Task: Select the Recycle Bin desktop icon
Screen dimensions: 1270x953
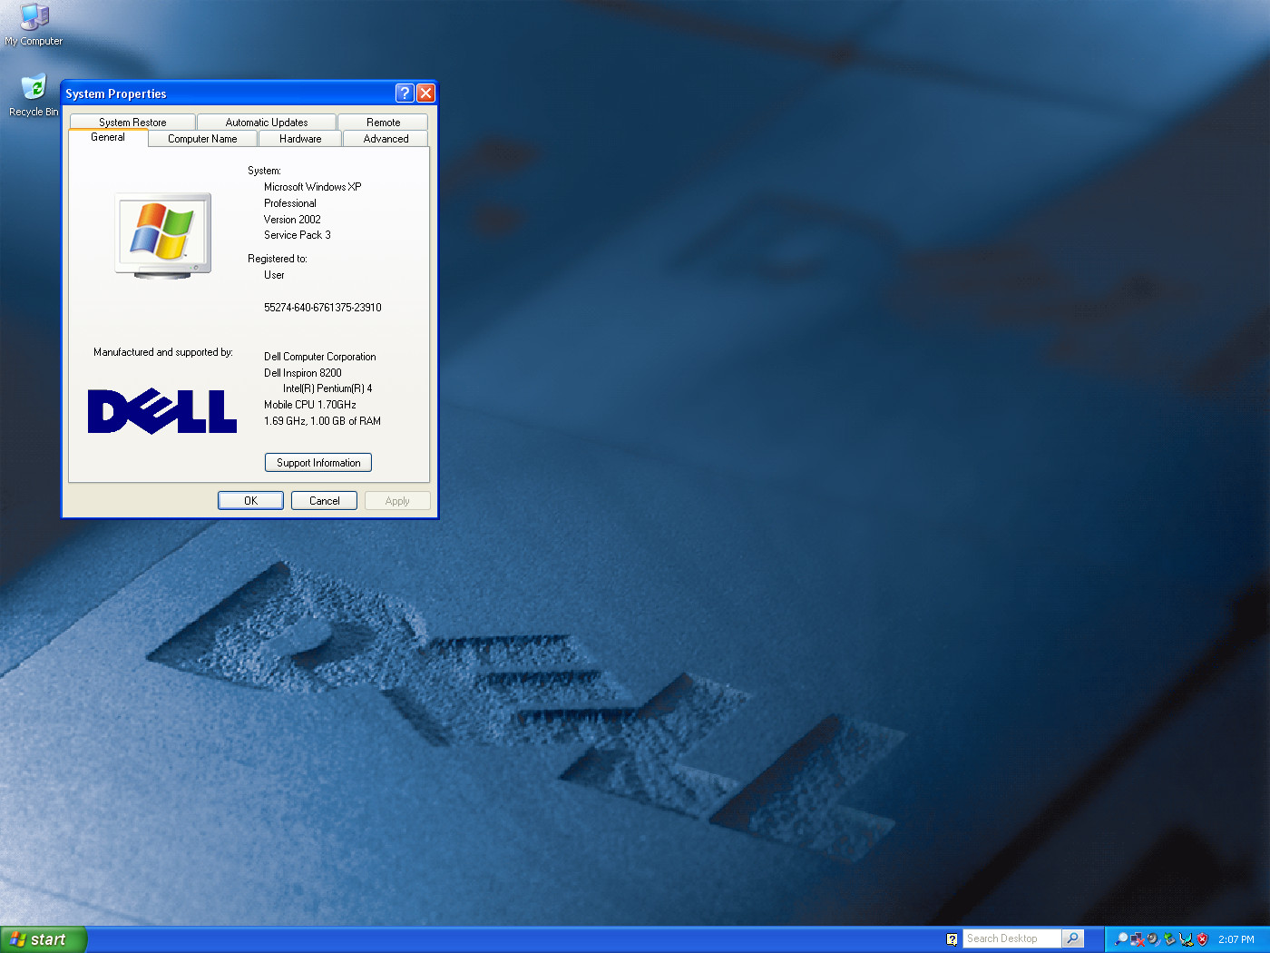Action: point(34,96)
